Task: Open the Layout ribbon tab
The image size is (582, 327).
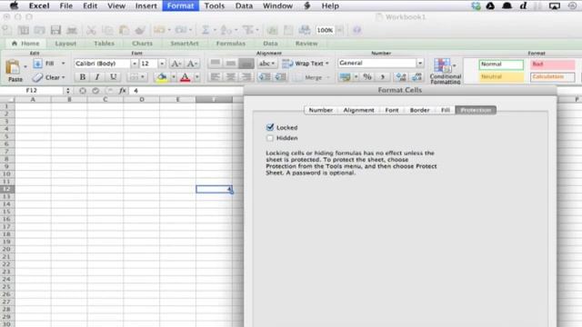Action: pos(65,44)
